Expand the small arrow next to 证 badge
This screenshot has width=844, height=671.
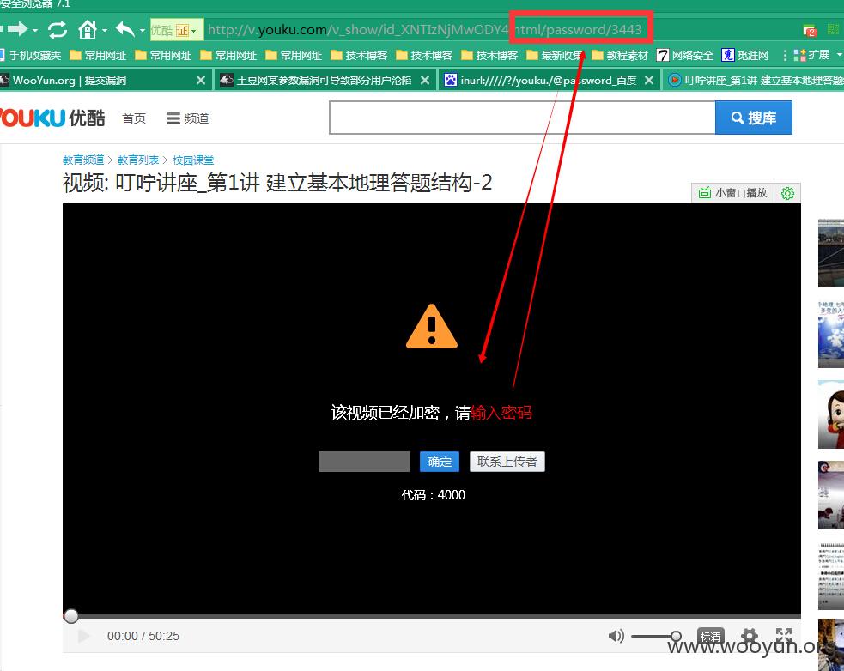pos(194,31)
